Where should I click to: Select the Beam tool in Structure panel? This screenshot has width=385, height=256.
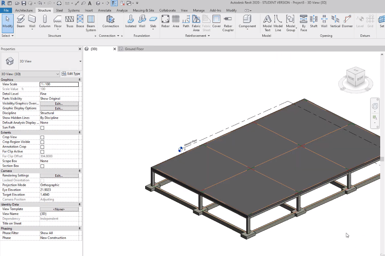(20, 21)
